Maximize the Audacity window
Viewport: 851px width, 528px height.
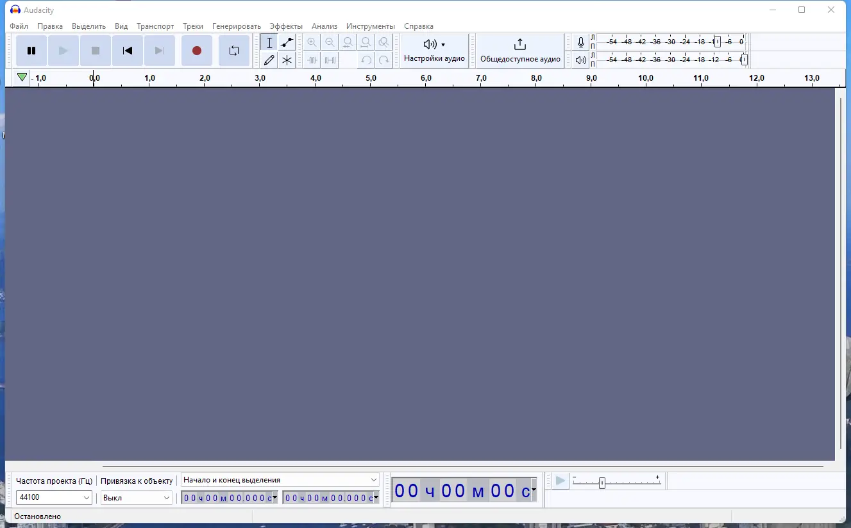click(802, 10)
